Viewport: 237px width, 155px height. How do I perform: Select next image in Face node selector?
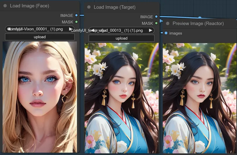point(71,29)
